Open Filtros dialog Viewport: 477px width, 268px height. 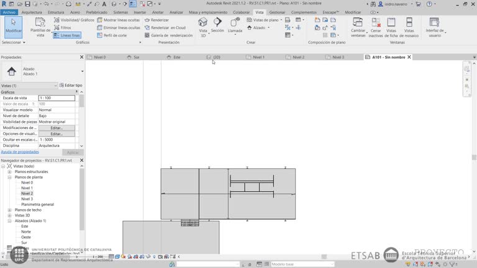pyautogui.click(x=62, y=28)
